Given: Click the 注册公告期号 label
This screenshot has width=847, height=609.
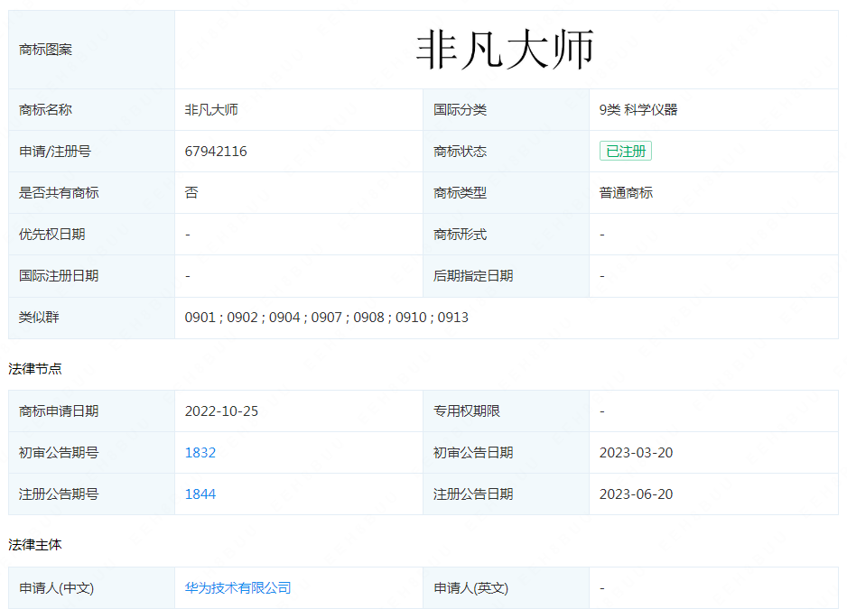Looking at the screenshot, I should [59, 494].
